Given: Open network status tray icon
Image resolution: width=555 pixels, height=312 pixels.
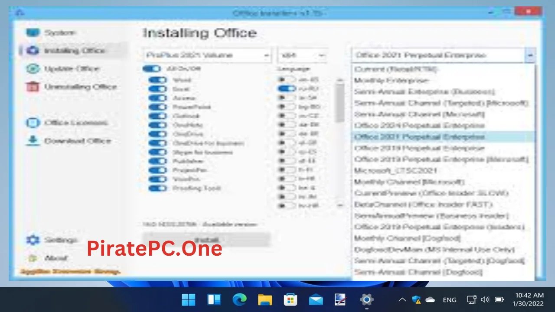Looking at the screenshot, I should click(x=471, y=299).
